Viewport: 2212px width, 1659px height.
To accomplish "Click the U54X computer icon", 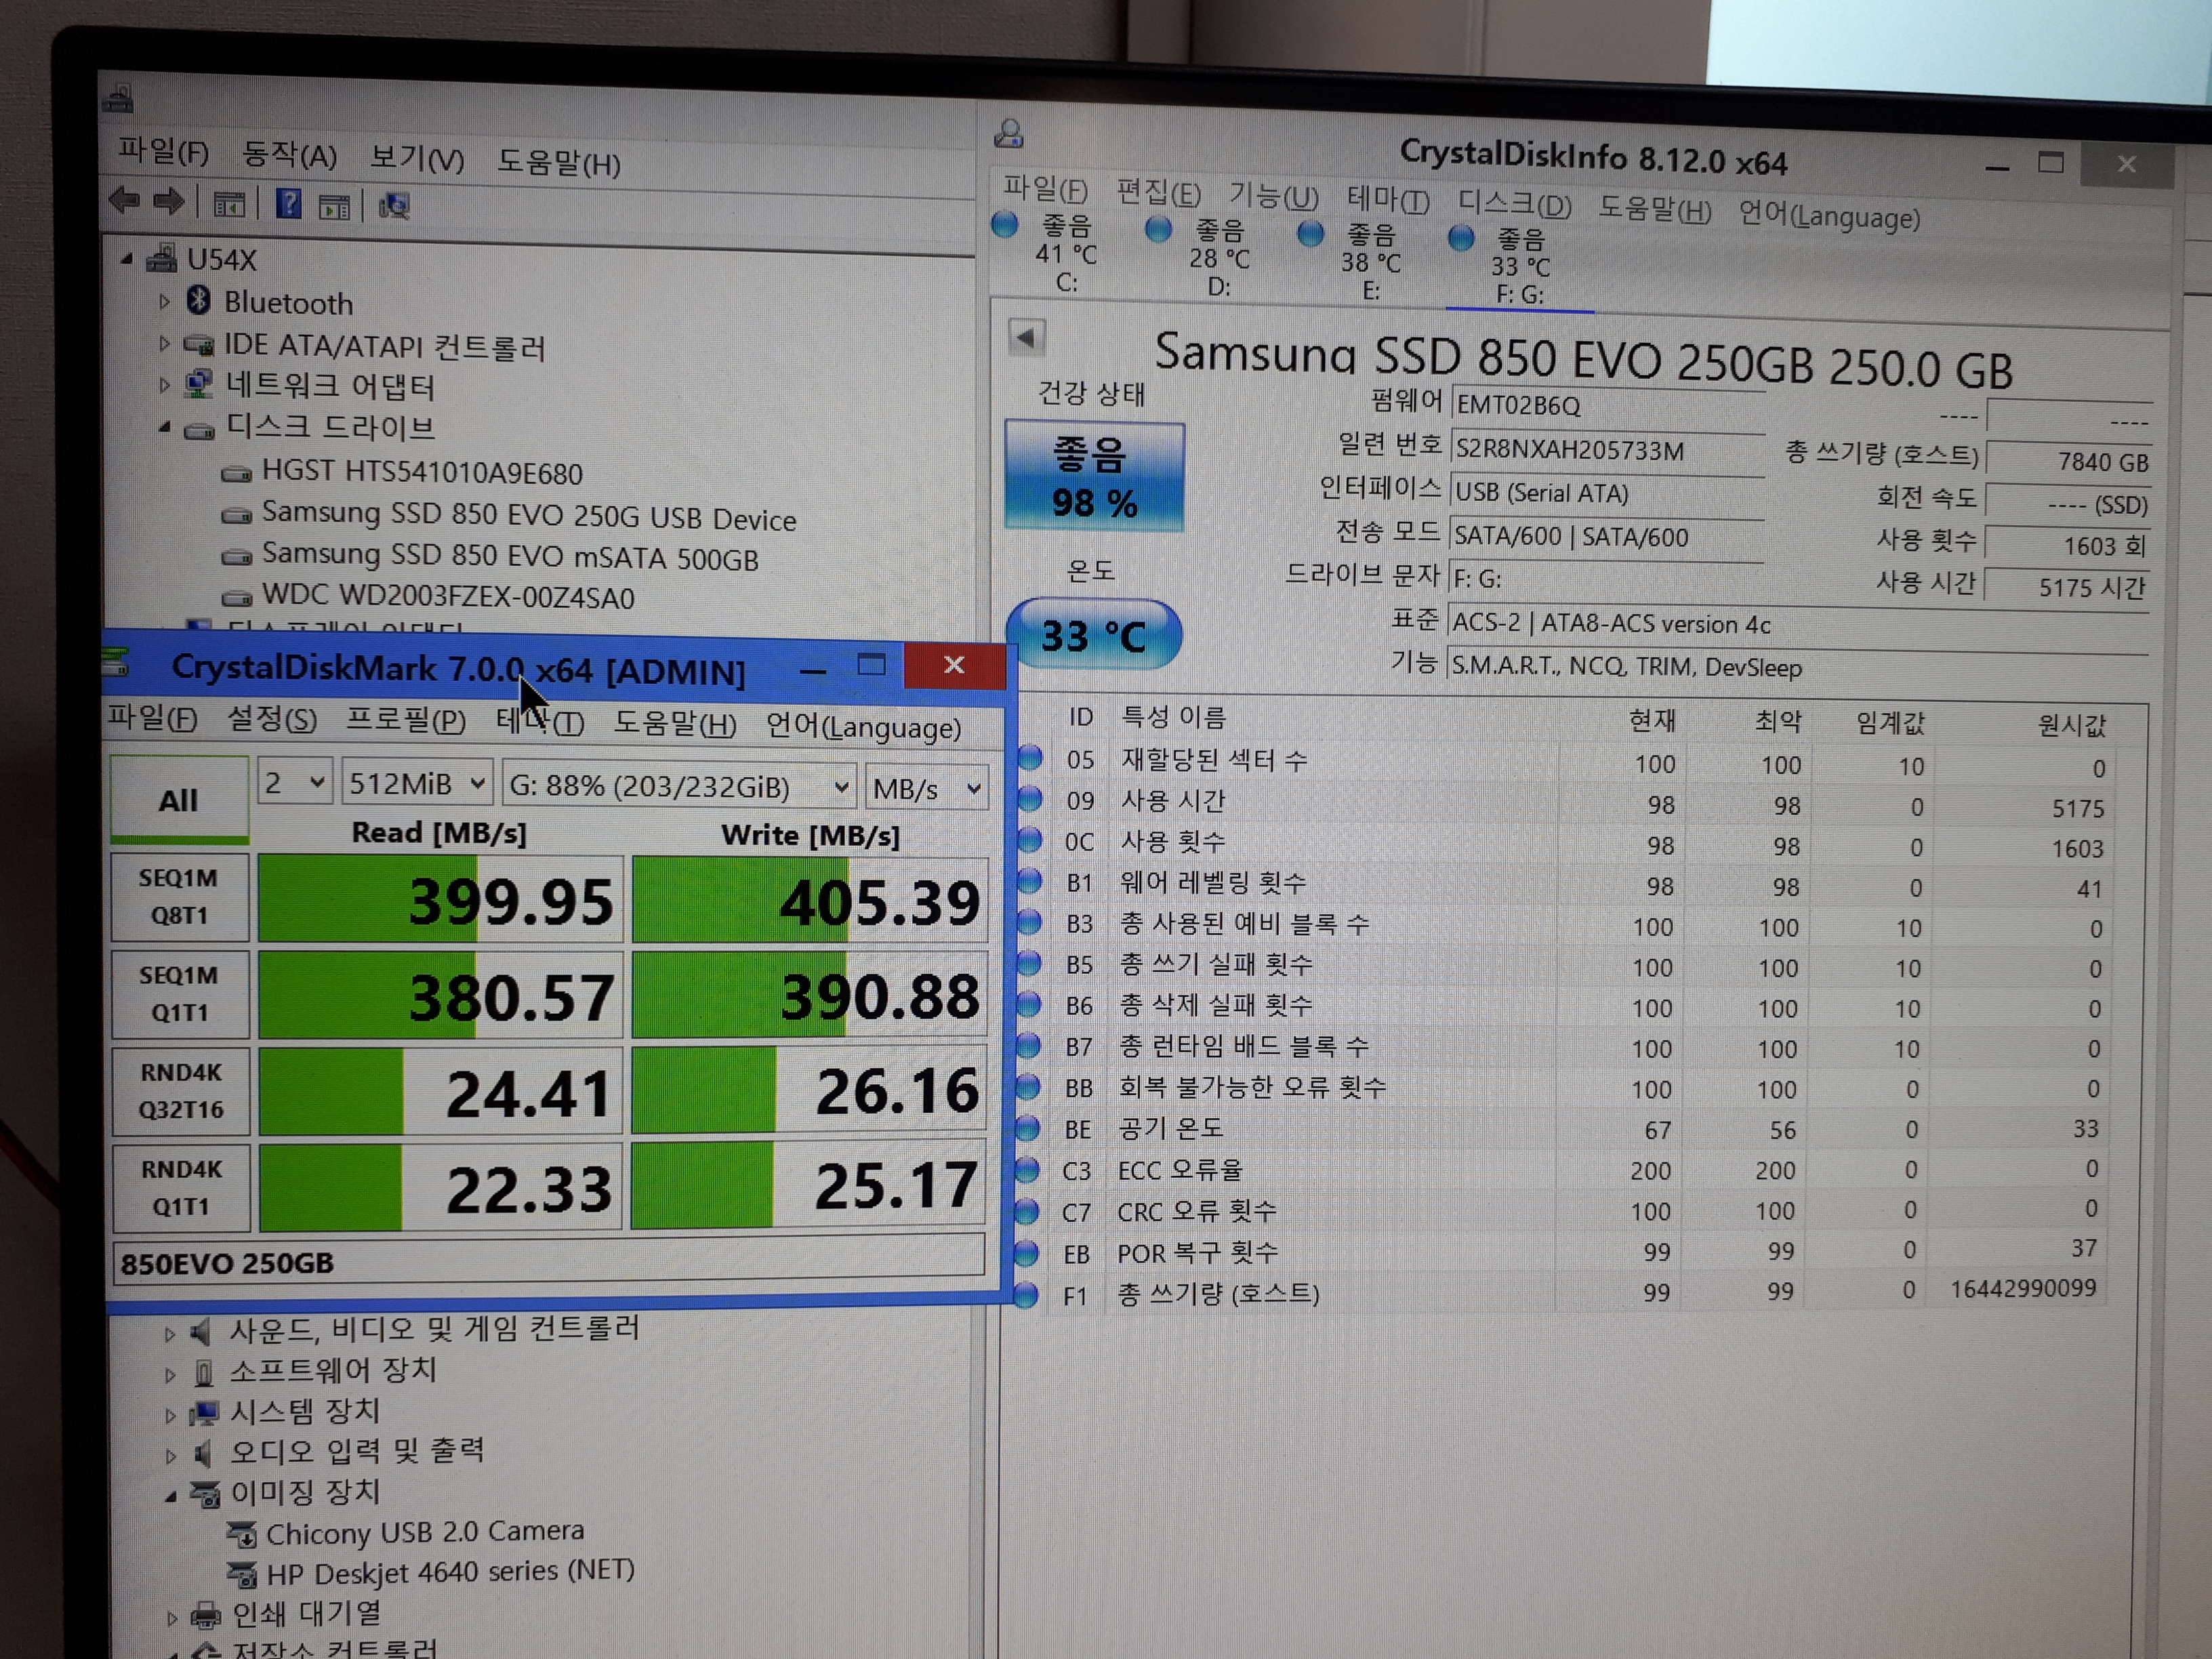I will click(x=162, y=259).
